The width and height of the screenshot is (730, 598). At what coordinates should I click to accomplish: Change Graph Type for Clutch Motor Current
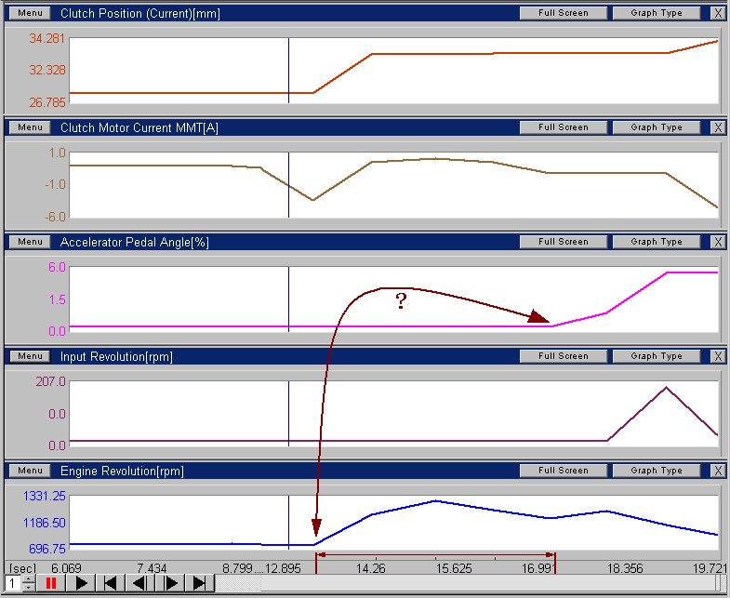[657, 127]
